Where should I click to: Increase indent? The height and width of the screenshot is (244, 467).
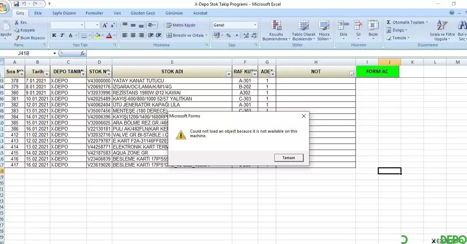pyautogui.click(x=158, y=35)
